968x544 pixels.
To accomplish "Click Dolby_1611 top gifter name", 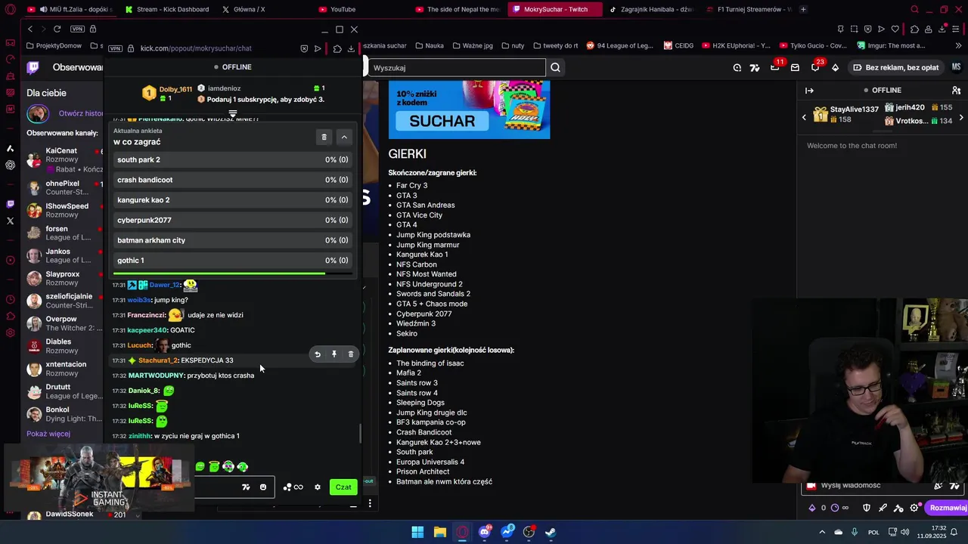I will point(175,89).
